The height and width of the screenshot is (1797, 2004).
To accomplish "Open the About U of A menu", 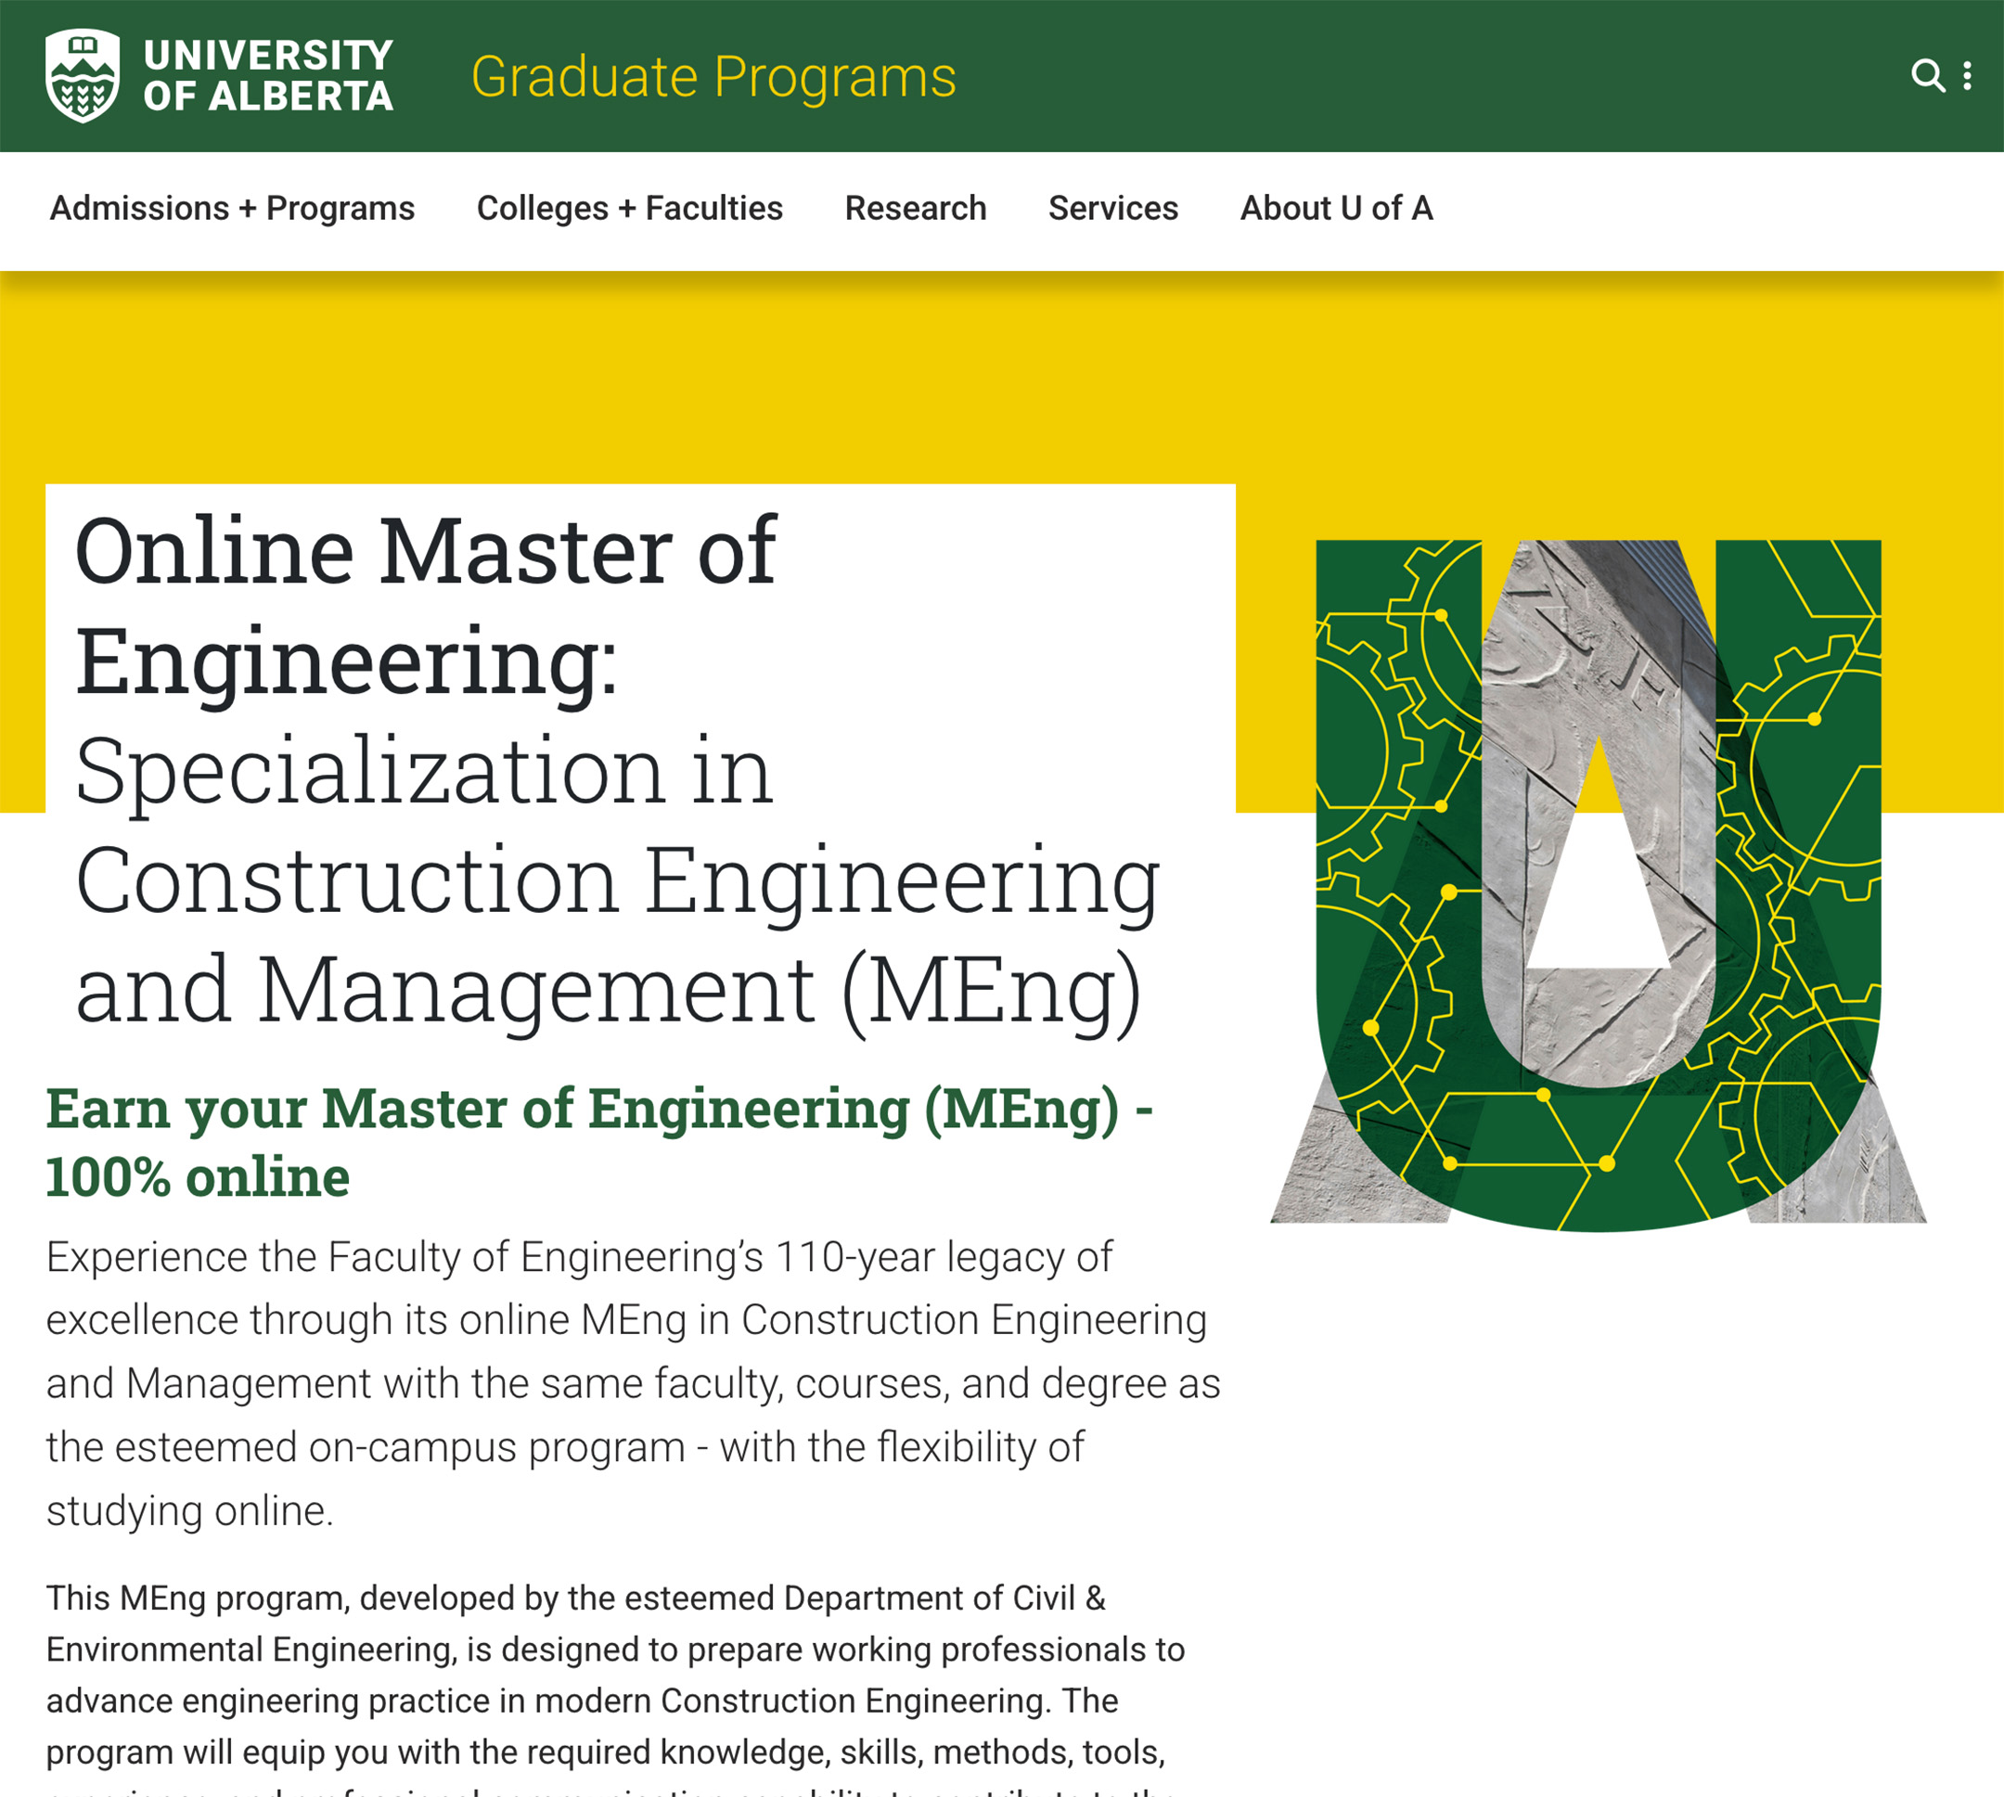I will tap(1338, 209).
